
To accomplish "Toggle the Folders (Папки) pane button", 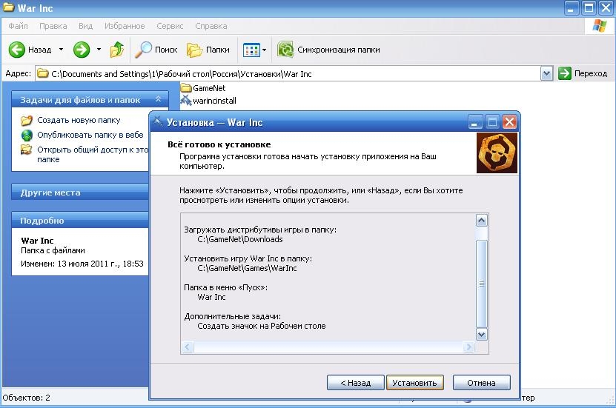I will (208, 50).
